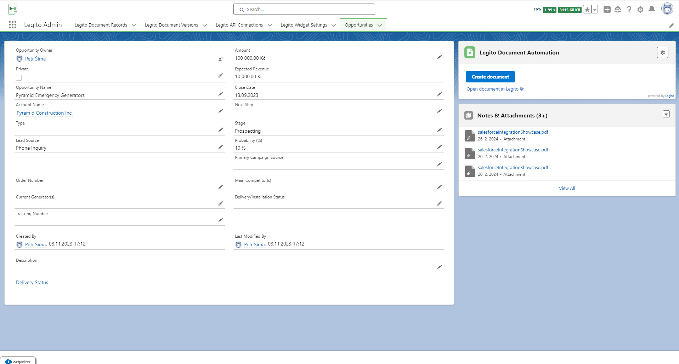Open Notes & Attachments (3+) heading link

[512, 116]
